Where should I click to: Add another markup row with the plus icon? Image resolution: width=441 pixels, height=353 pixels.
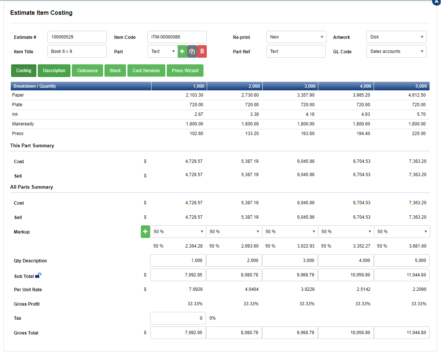click(145, 232)
